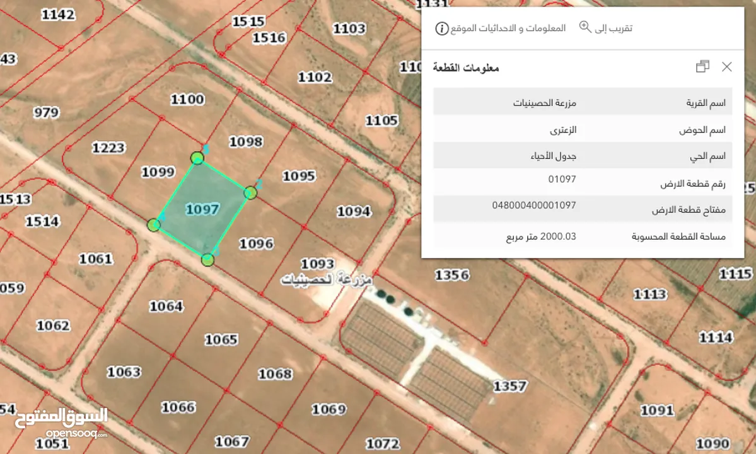
Task: Select parcel 1142 on the map
Action: pyautogui.click(x=58, y=15)
